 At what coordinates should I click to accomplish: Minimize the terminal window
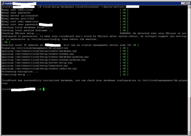182,3
